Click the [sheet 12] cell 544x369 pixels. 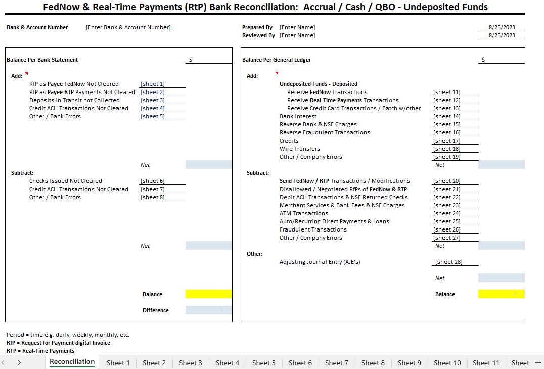click(x=455, y=100)
